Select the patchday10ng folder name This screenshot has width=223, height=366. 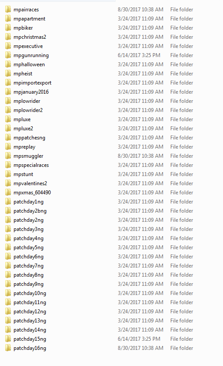(x=30, y=293)
